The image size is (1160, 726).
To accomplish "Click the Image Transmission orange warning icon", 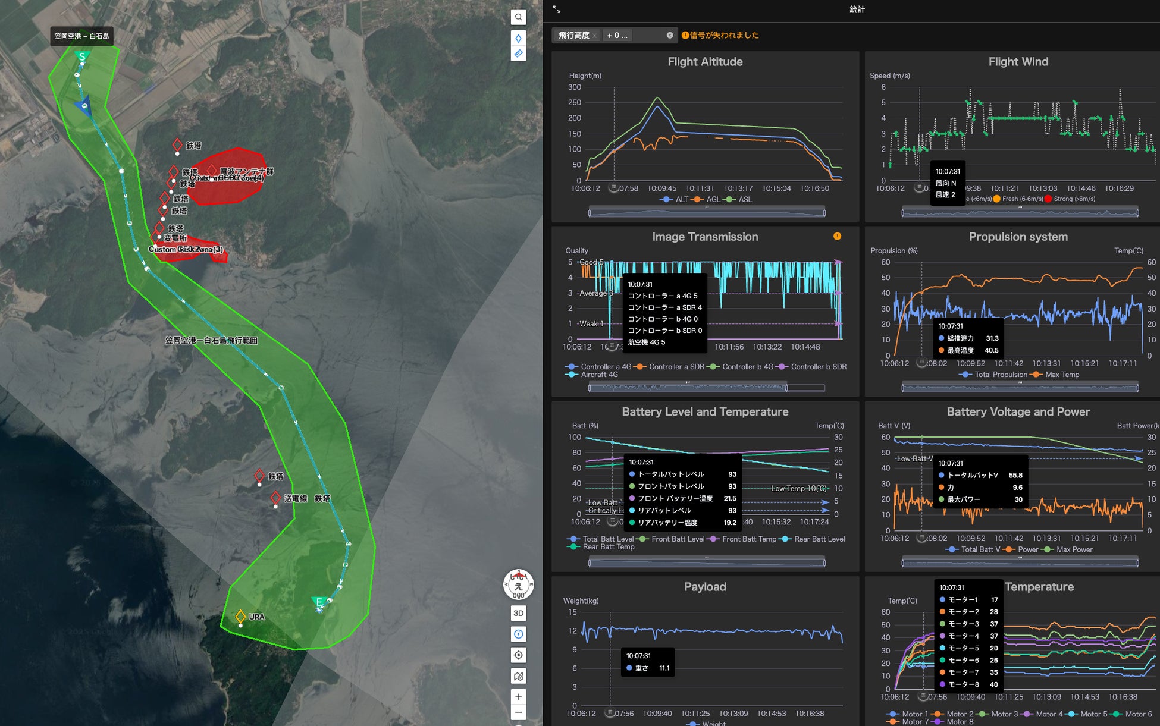I will 837,236.
